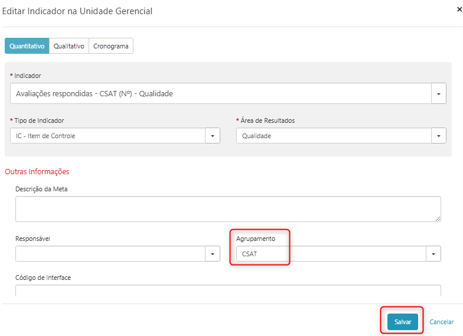
Task: Click the Descrição da Meta resize handle
Action: click(438, 218)
